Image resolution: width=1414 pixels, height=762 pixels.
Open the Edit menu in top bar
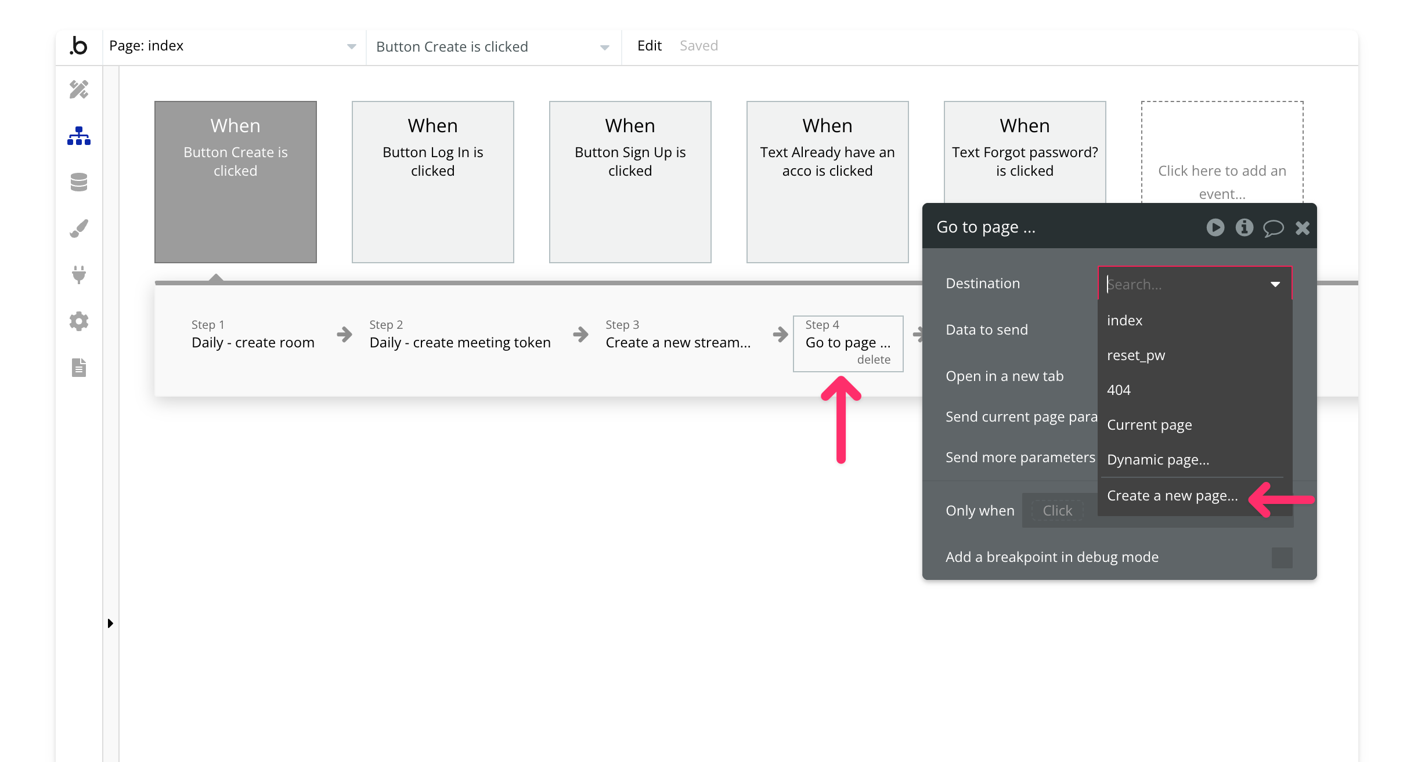point(649,46)
